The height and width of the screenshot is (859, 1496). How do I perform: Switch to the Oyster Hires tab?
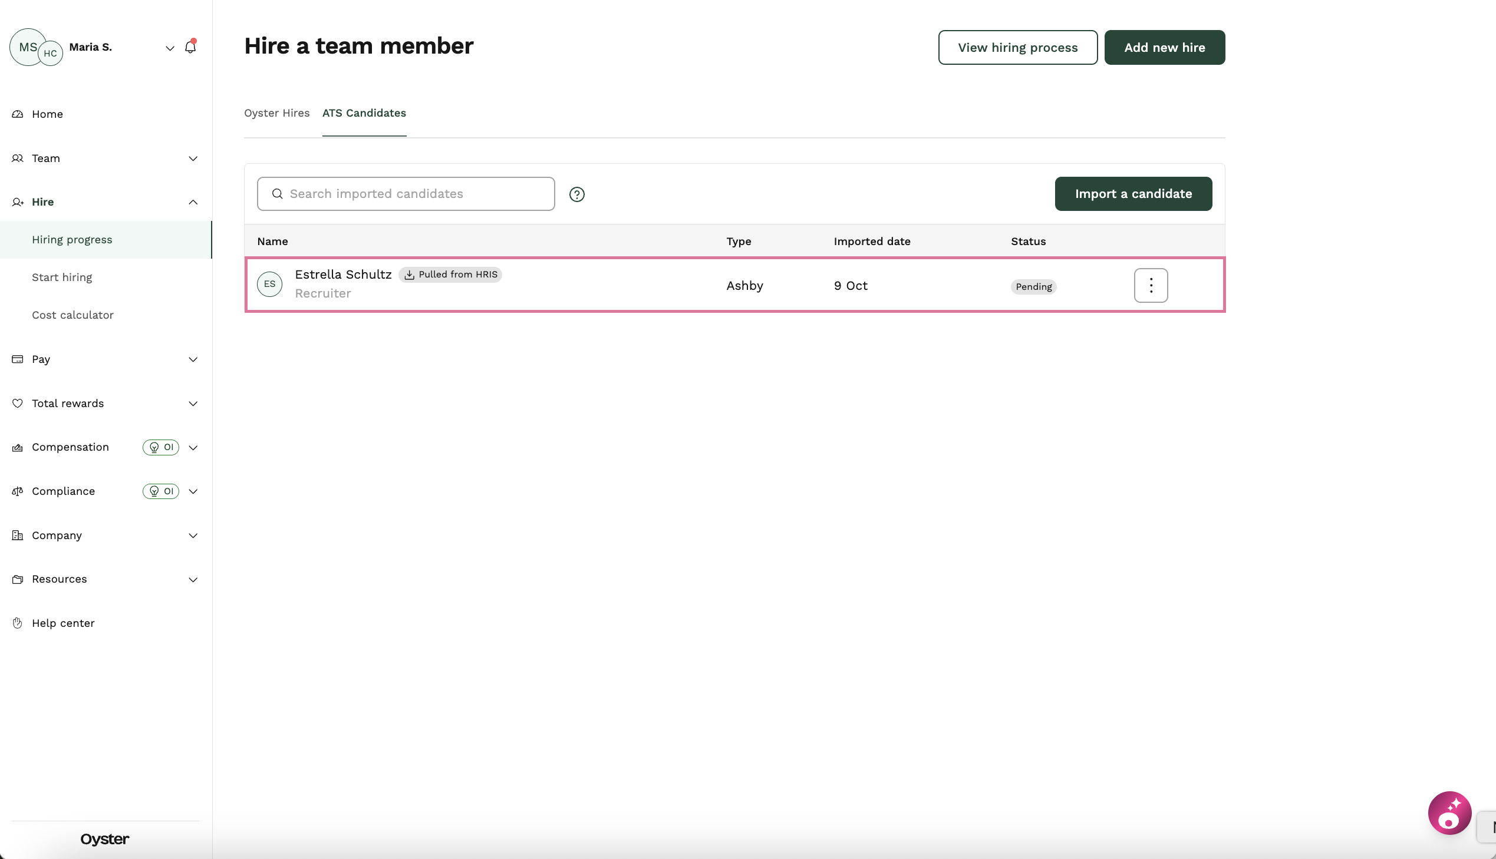point(277,113)
